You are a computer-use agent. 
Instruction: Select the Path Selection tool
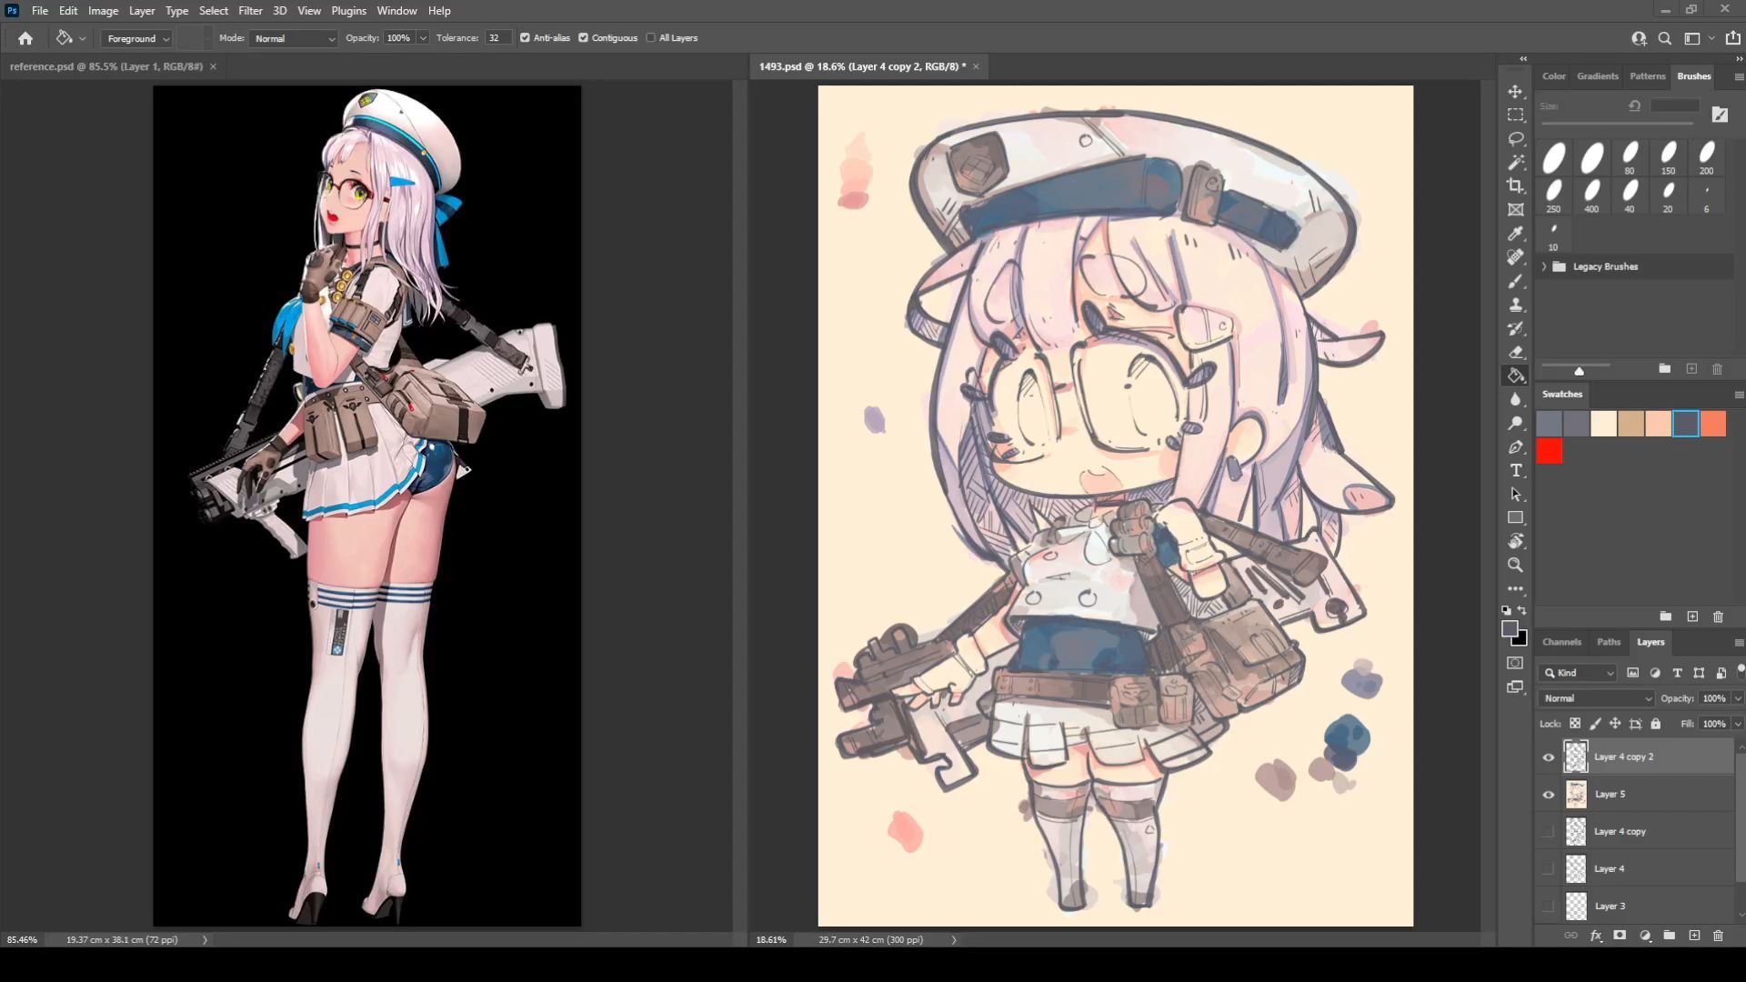pyautogui.click(x=1515, y=494)
